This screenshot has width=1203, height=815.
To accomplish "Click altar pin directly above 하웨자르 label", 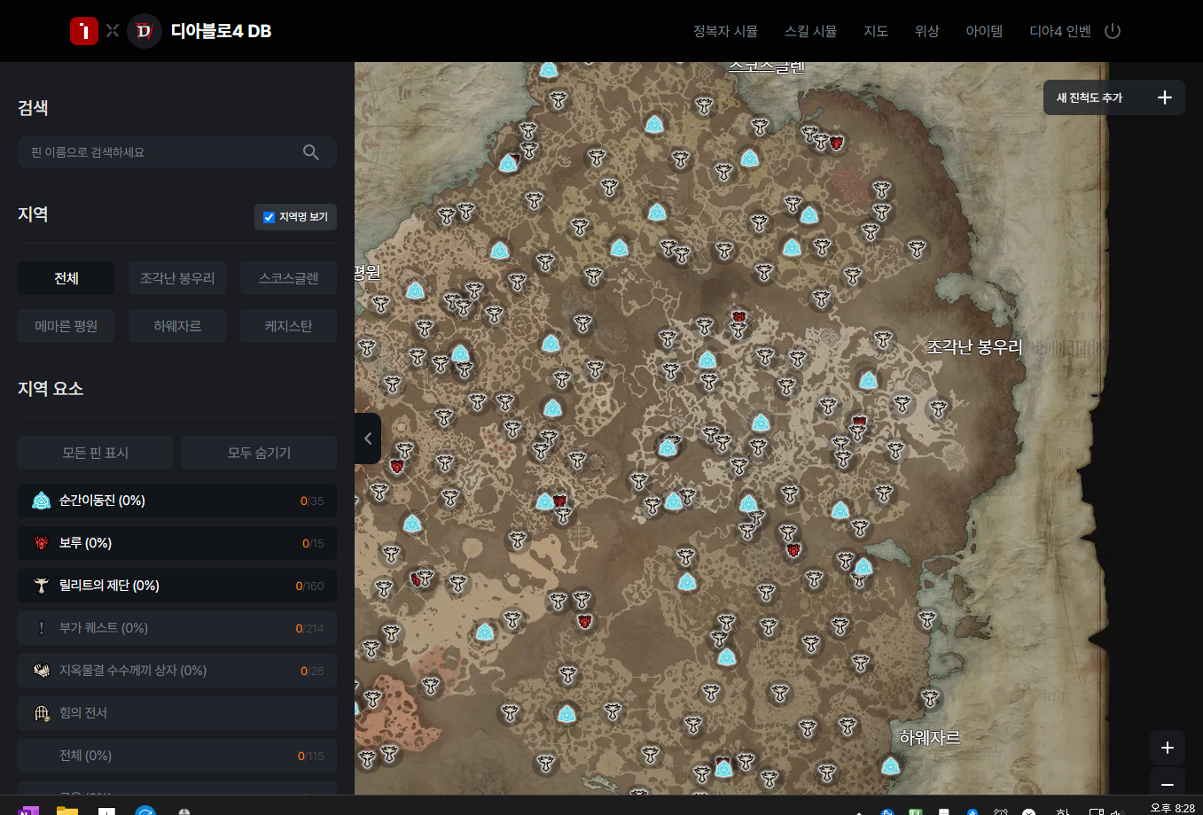I will click(930, 698).
